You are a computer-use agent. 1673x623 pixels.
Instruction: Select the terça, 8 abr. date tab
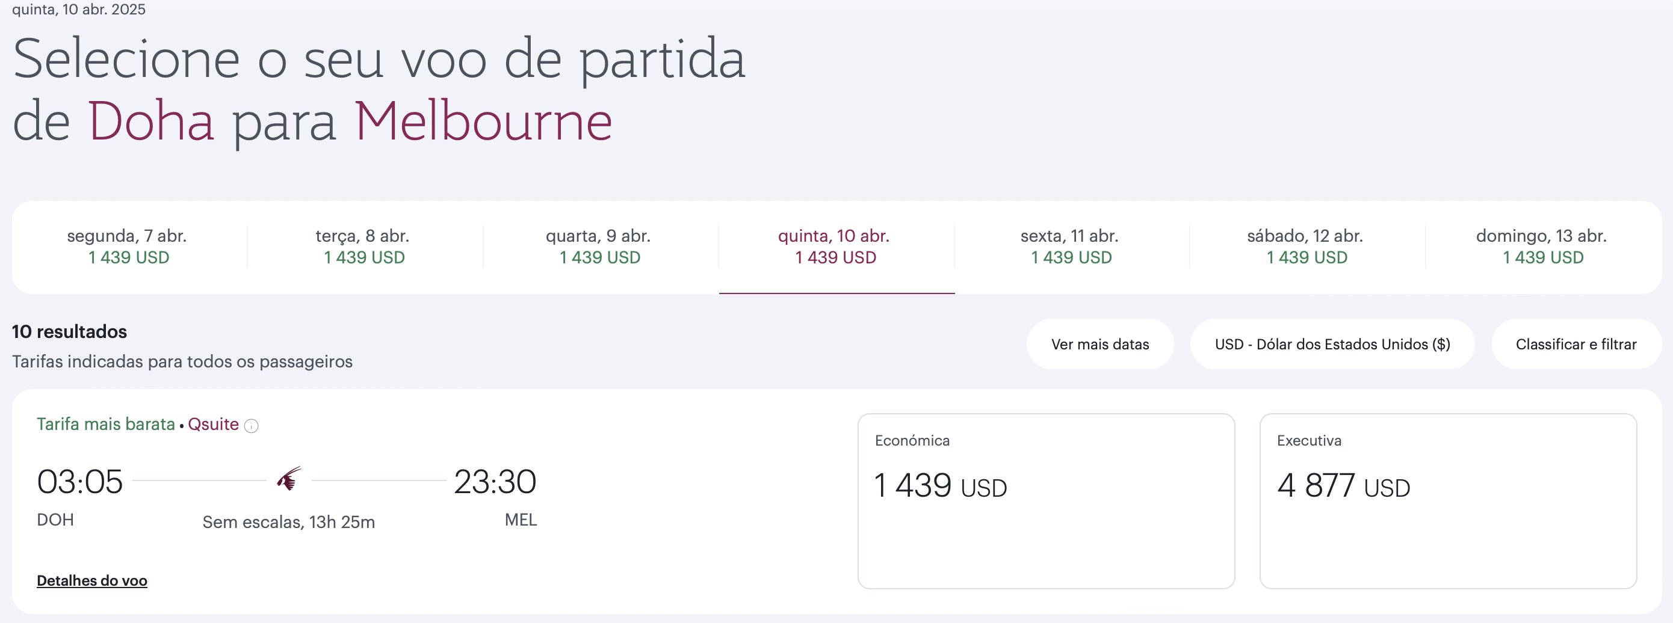[364, 247]
